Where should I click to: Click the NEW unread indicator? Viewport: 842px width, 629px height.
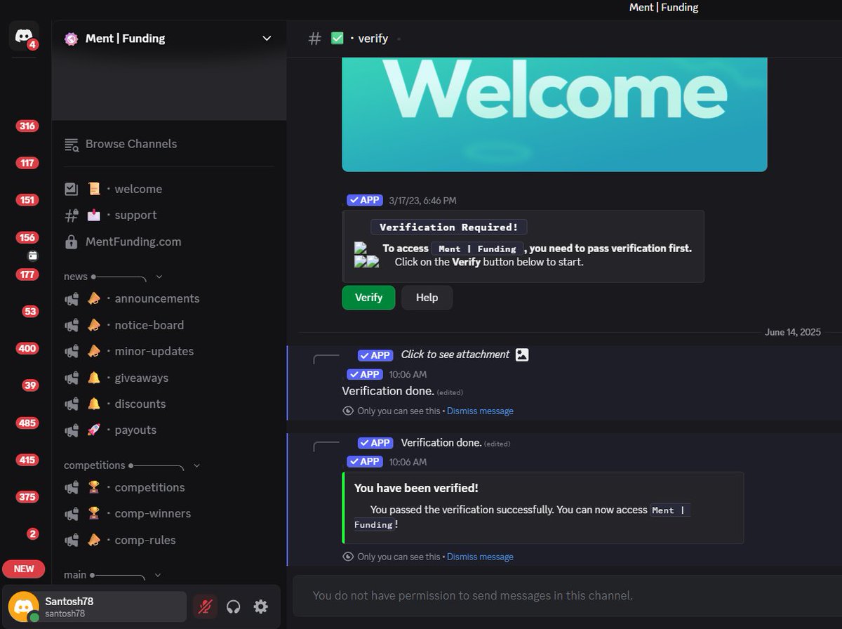pyautogui.click(x=24, y=569)
